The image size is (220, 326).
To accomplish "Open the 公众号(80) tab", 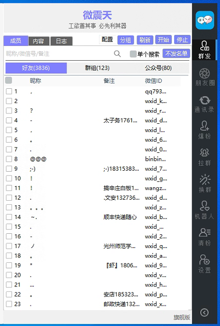I will 158,68.
